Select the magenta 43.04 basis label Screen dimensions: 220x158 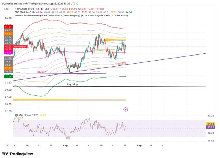click(x=8, y=52)
